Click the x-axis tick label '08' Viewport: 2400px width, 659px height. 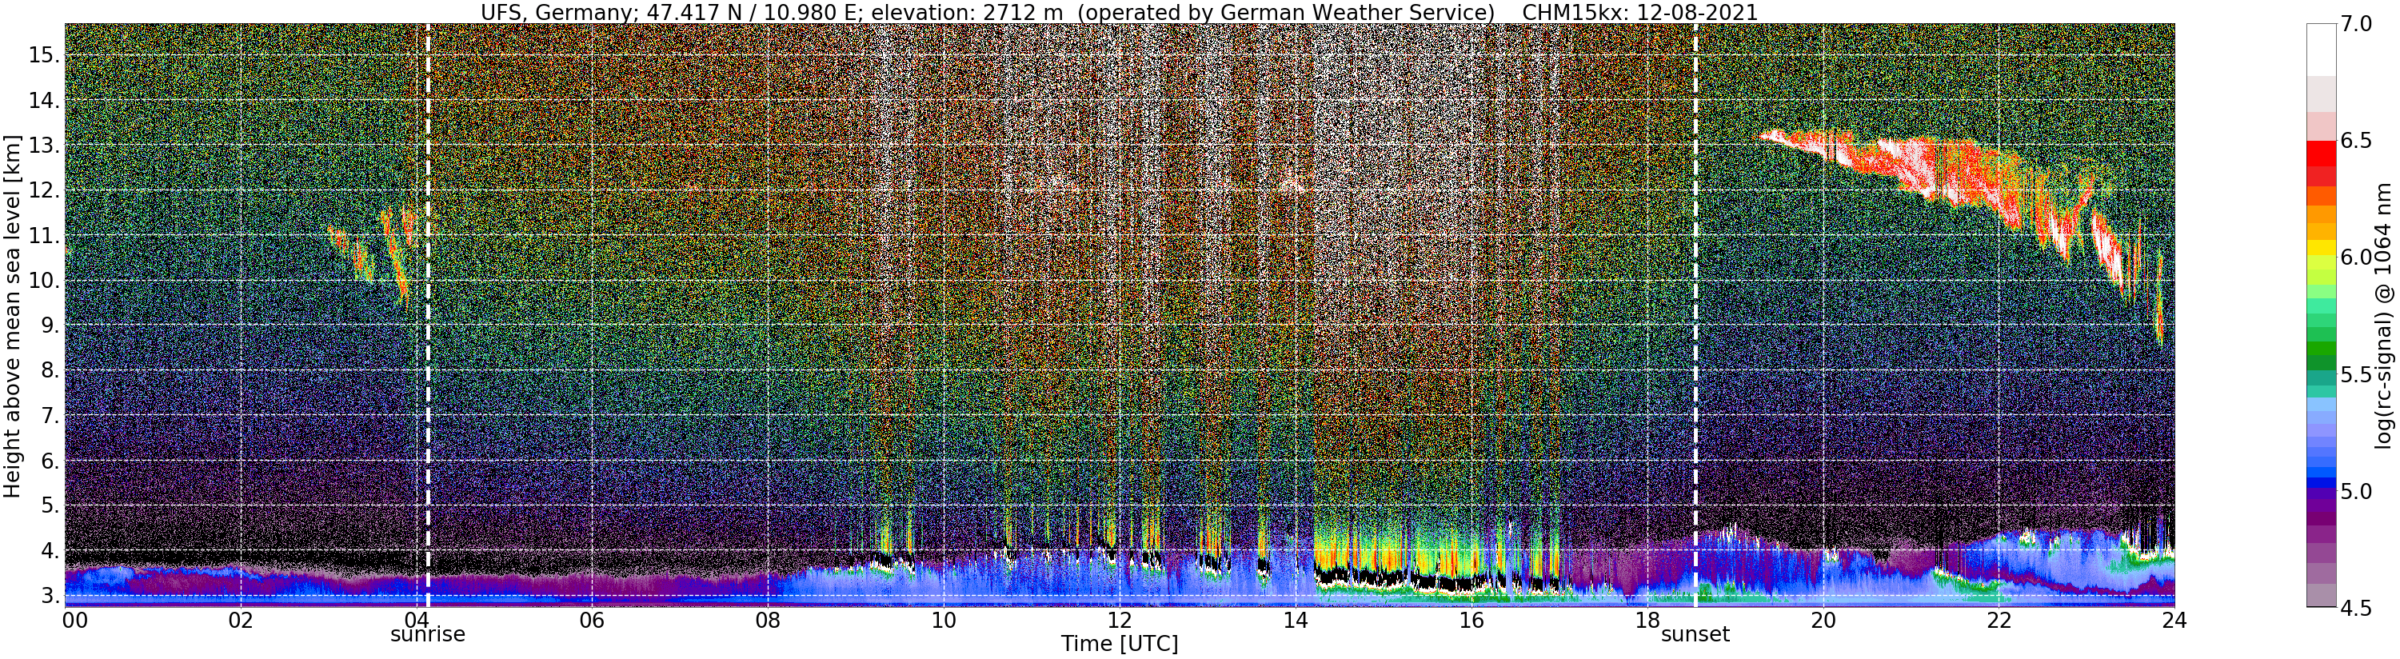(x=768, y=620)
